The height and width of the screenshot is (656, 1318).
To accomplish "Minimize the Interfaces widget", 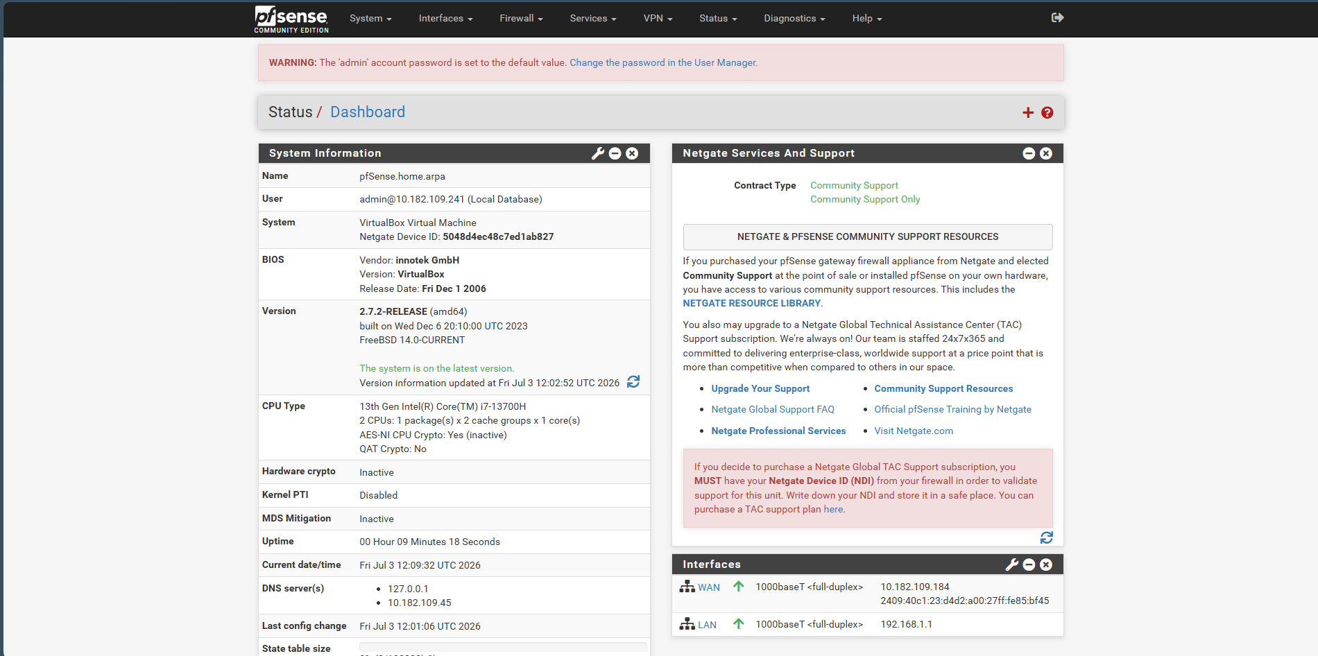I will [1029, 564].
